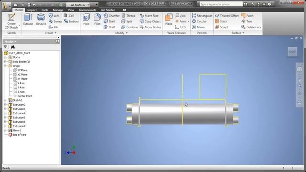Select the Stitch surface tool

pyautogui.click(x=221, y=21)
